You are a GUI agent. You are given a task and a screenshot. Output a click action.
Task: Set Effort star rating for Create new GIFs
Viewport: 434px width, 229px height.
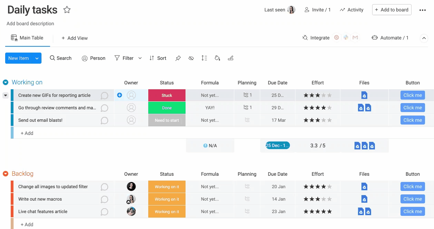click(x=318, y=95)
